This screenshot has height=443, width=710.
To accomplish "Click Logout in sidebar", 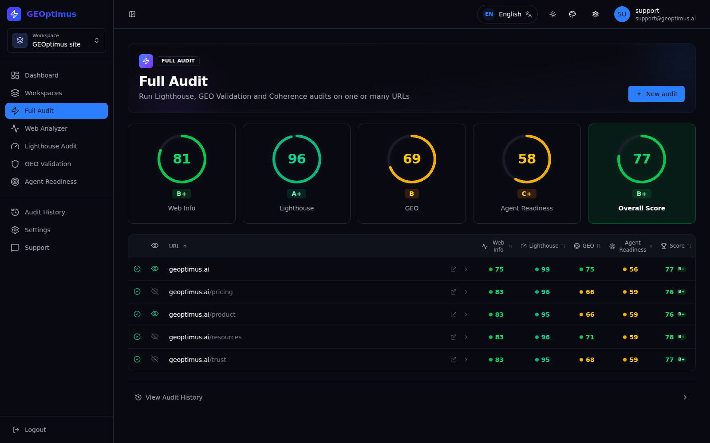I will 56,430.
